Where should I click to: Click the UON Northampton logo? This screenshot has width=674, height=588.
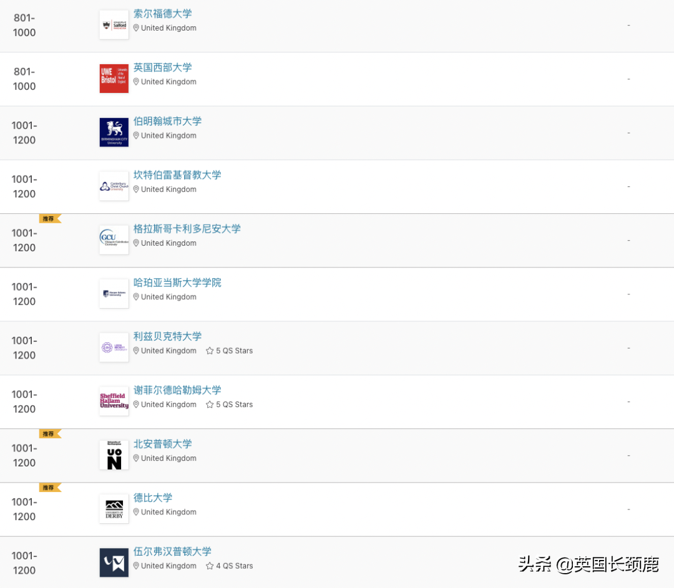coord(114,455)
